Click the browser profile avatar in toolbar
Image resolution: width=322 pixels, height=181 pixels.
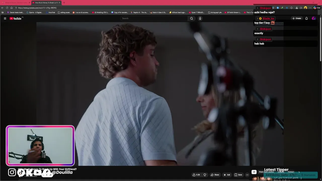(x=305, y=8)
